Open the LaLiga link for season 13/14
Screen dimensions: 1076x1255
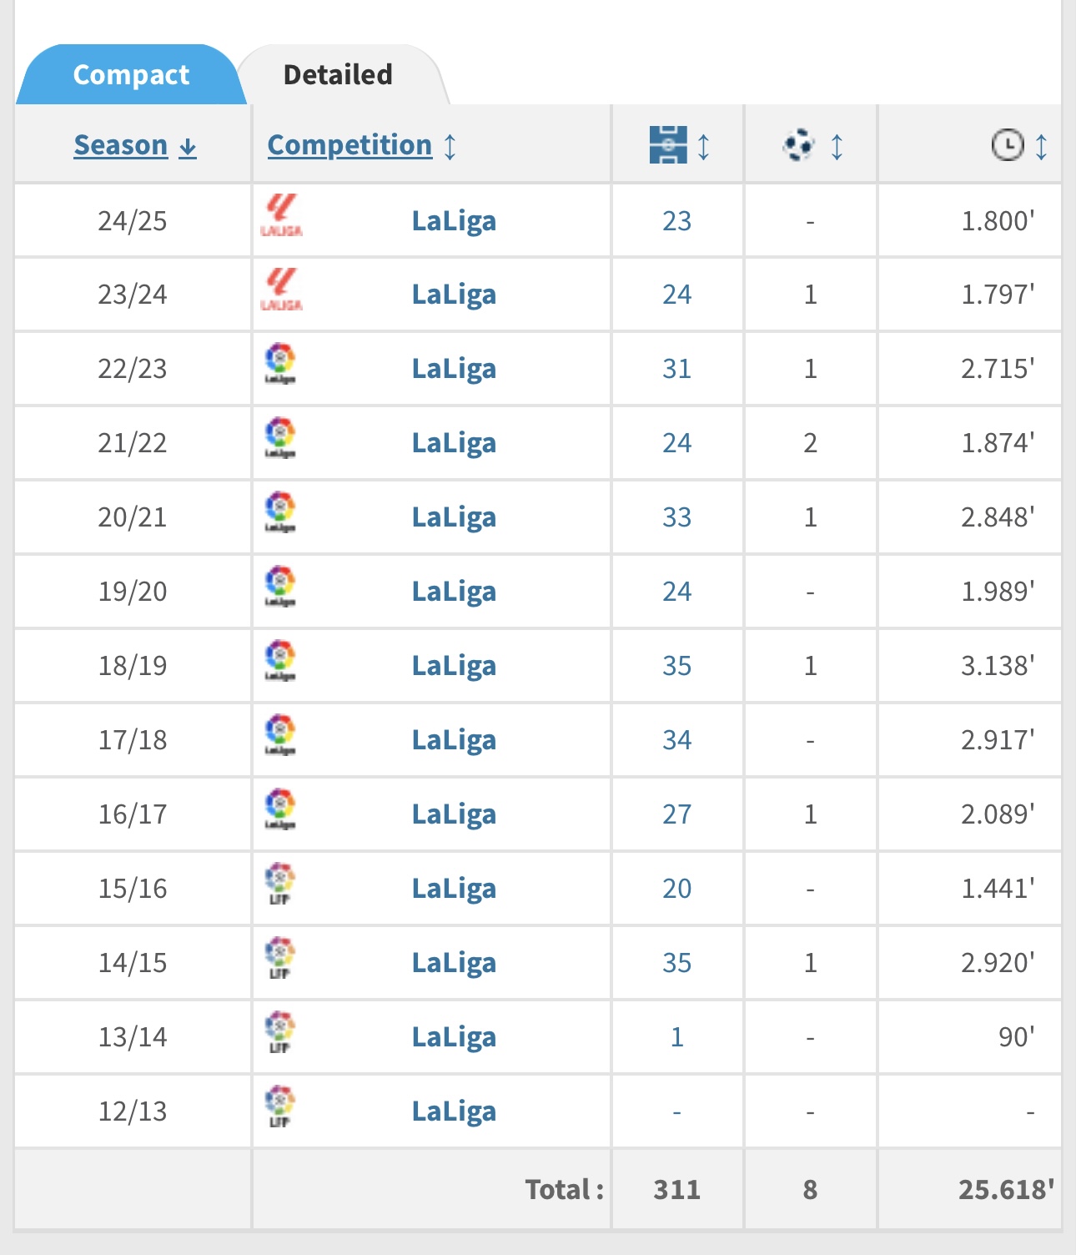coord(454,1037)
